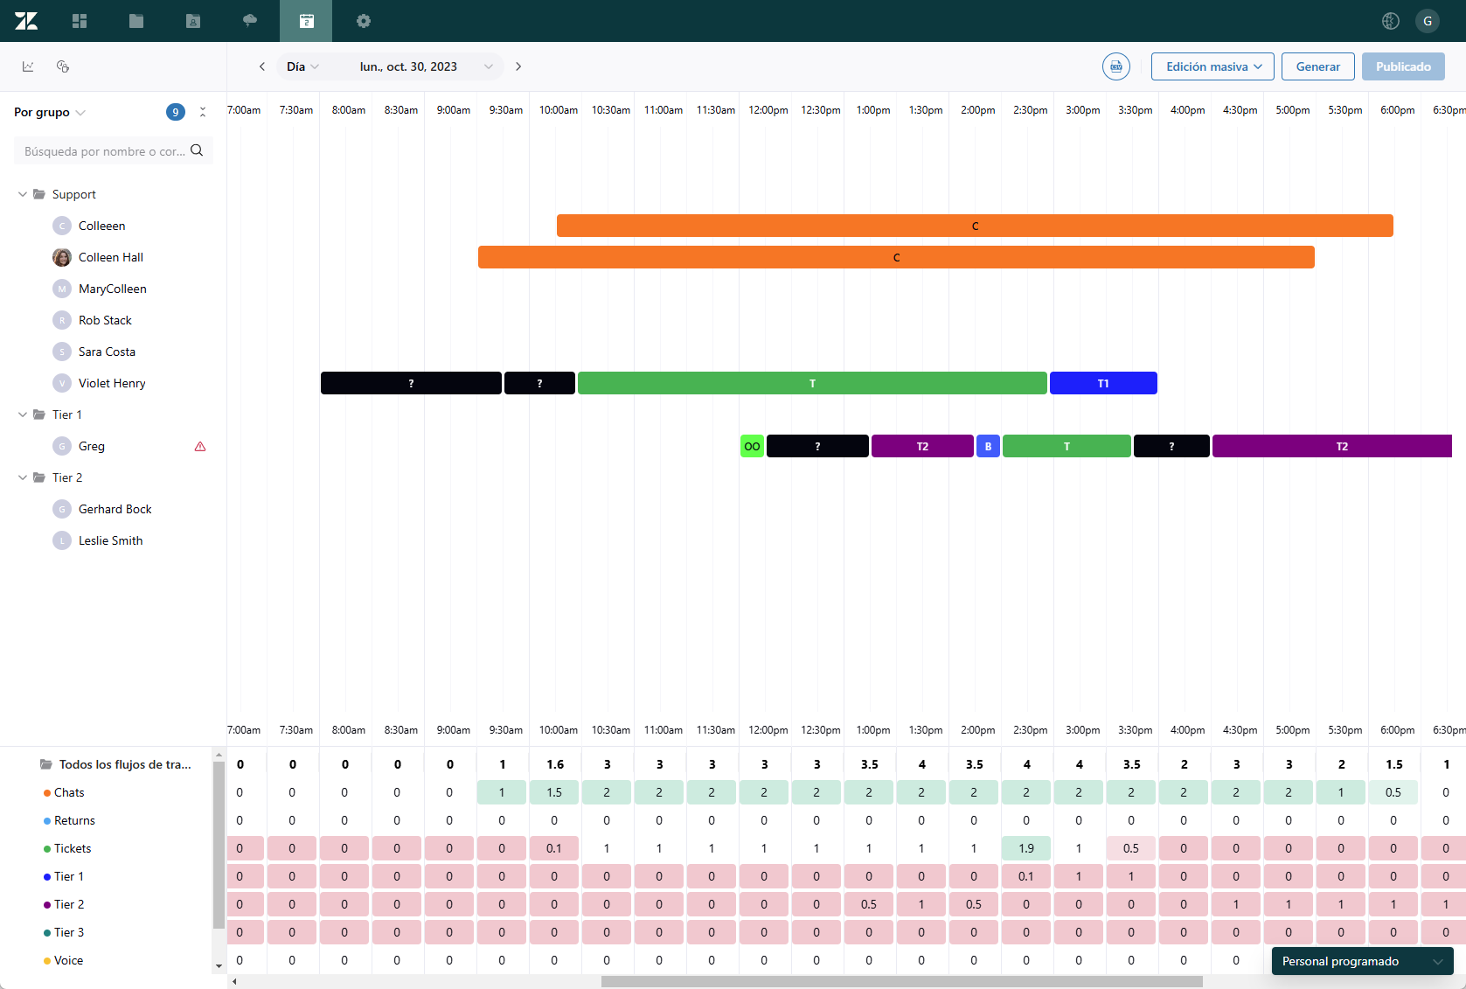
Task: Select Violet Henry's first black ? block
Action: click(411, 383)
